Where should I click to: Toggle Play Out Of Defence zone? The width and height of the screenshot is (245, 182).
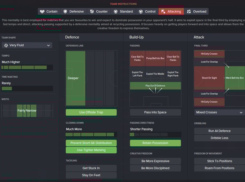[x=155, y=86]
